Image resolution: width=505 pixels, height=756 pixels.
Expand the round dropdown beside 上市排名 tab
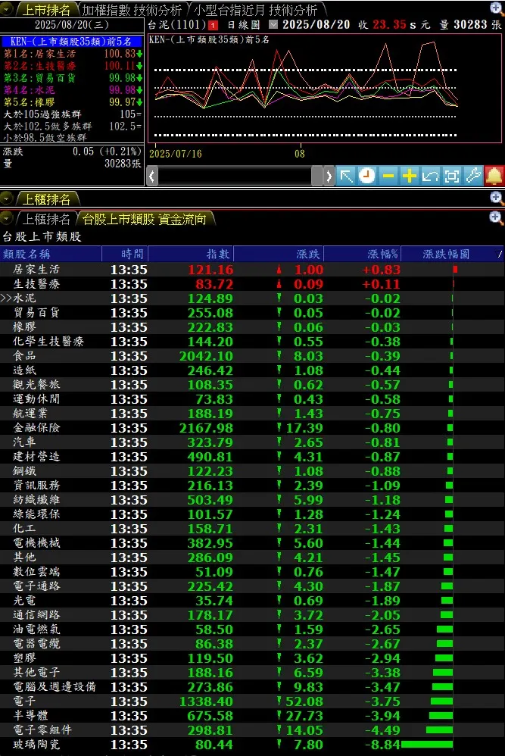pos(7,10)
